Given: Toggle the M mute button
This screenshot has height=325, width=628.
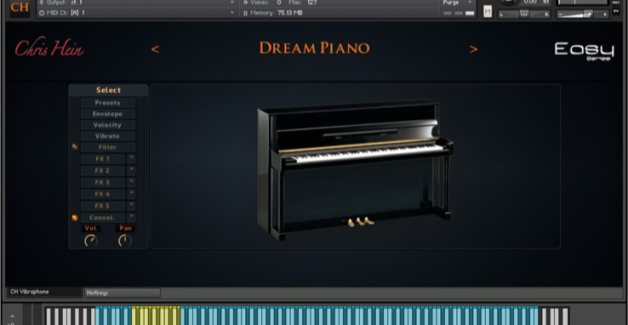Looking at the screenshot, I should click(x=488, y=12).
